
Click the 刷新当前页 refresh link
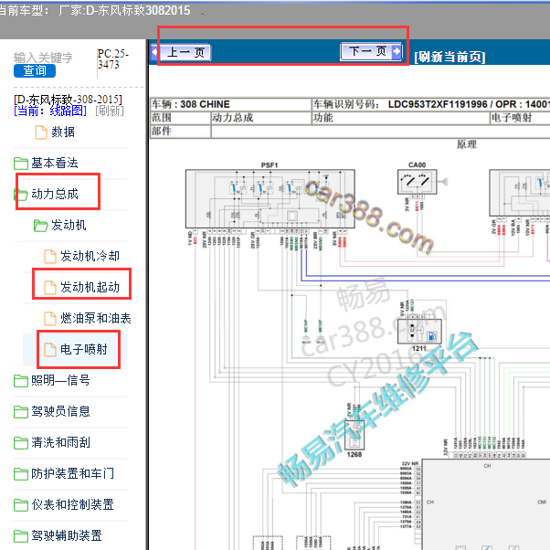[x=450, y=57]
